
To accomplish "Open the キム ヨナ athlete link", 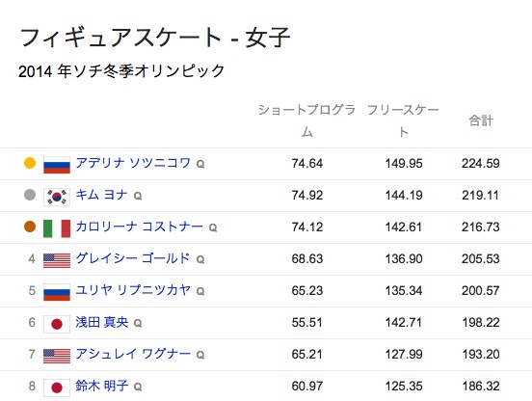I will (101, 195).
